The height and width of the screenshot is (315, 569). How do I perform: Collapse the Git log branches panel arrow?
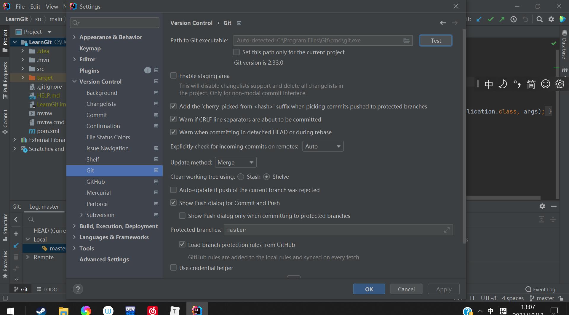[16, 219]
